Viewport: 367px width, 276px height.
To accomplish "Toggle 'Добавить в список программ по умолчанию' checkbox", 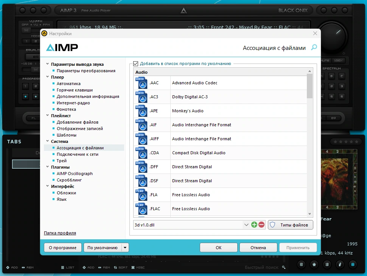I will 135,64.
